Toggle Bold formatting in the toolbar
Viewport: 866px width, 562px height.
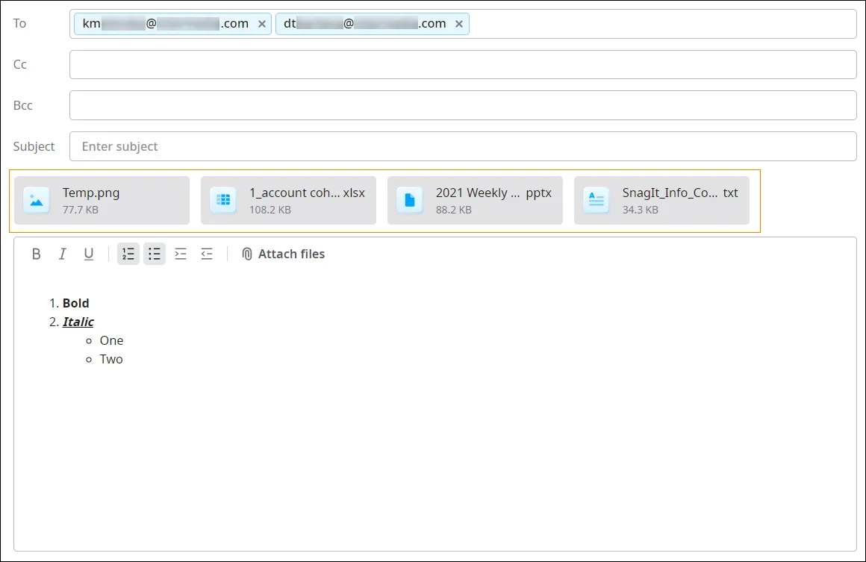[x=36, y=254]
